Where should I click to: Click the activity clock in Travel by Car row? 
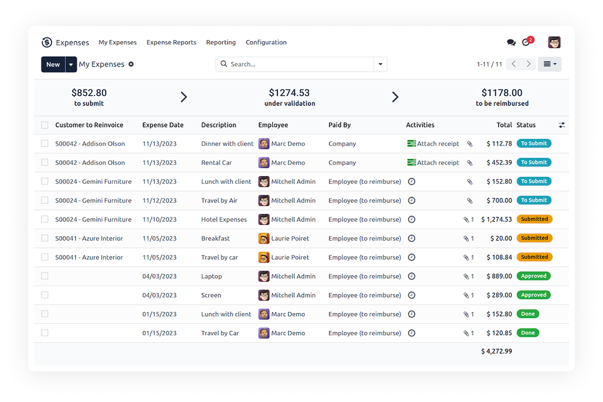[412, 333]
